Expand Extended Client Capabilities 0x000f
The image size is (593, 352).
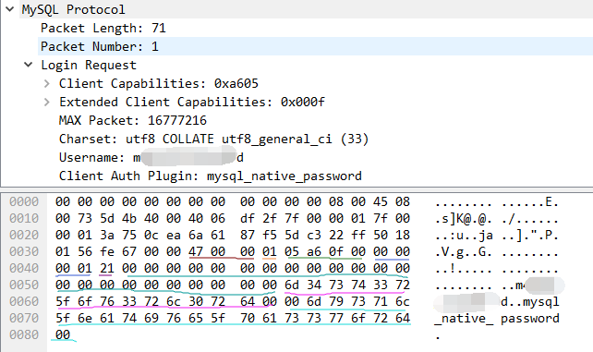[46, 102]
